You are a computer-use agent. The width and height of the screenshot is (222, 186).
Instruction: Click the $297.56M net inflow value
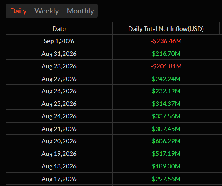(x=166, y=179)
